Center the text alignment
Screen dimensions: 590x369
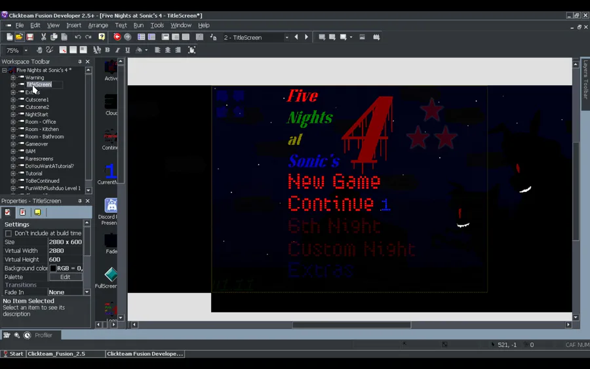(x=168, y=50)
